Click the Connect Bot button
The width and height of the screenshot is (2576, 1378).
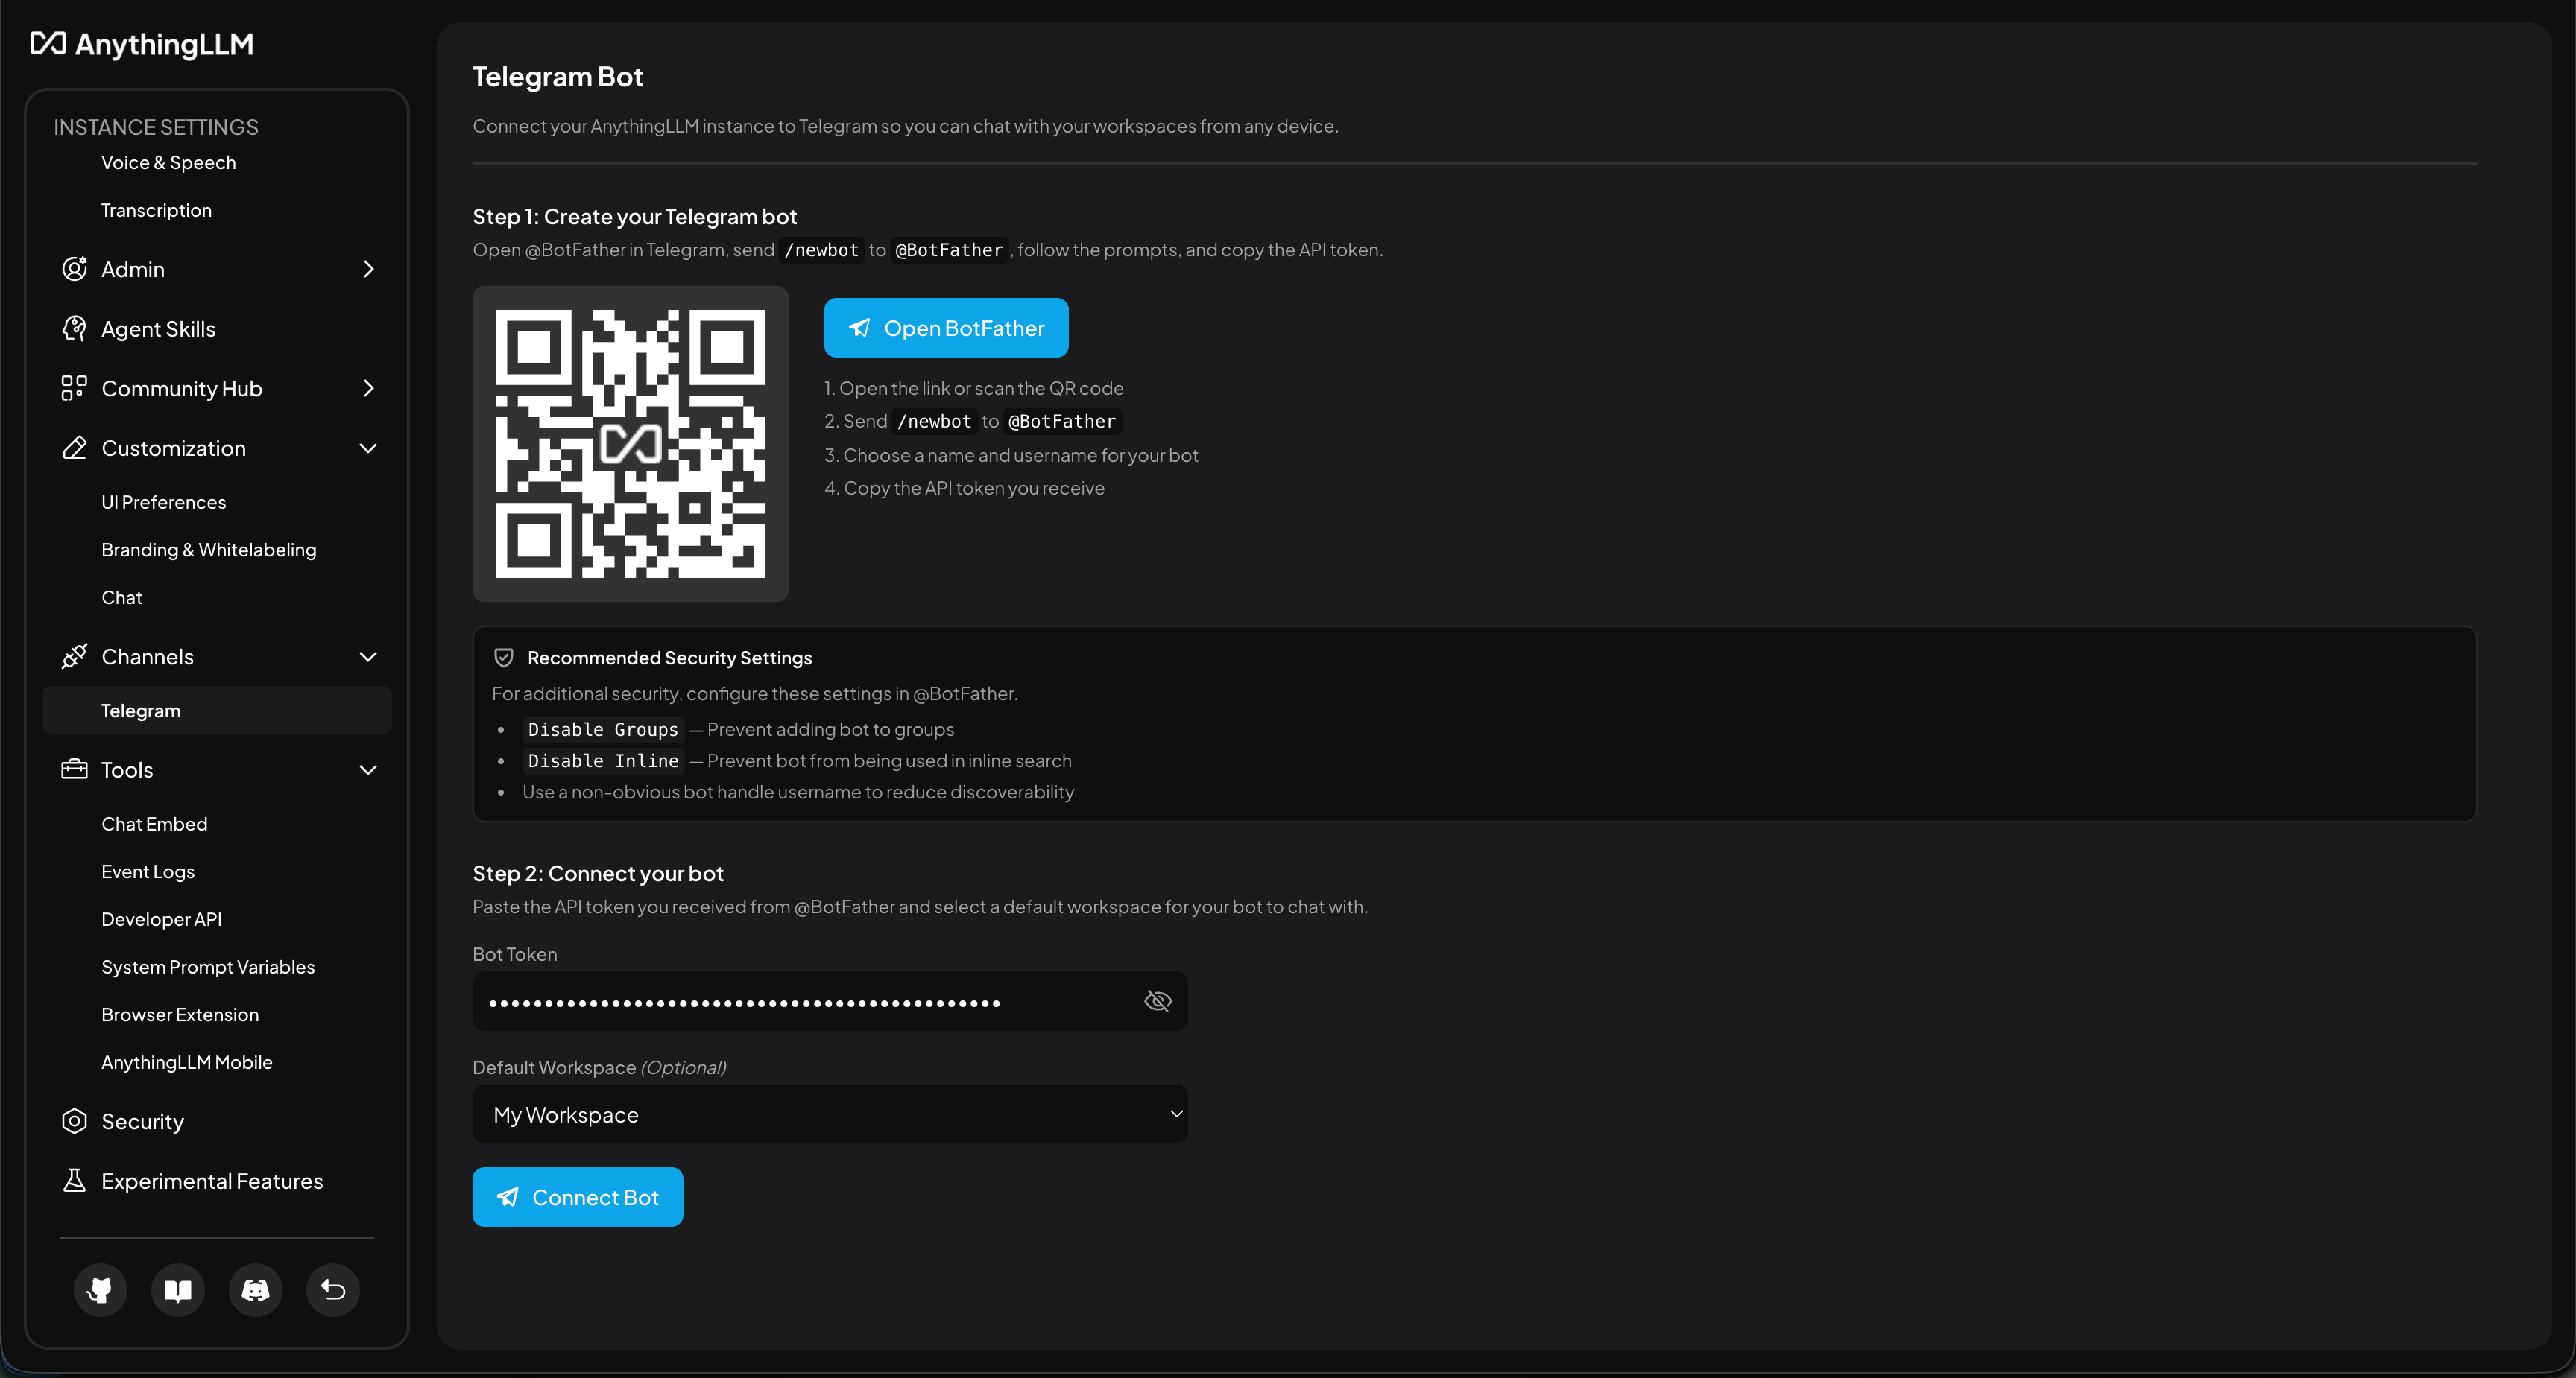pos(577,1196)
